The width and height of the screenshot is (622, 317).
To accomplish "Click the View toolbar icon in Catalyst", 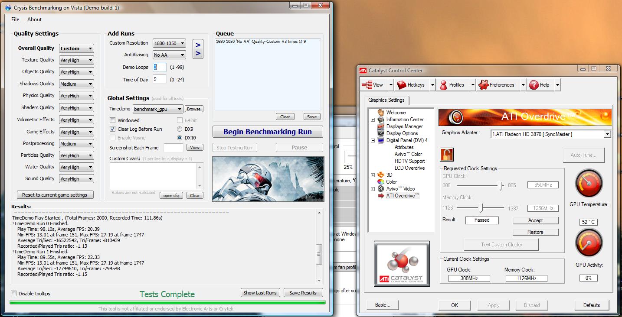I will click(x=367, y=85).
